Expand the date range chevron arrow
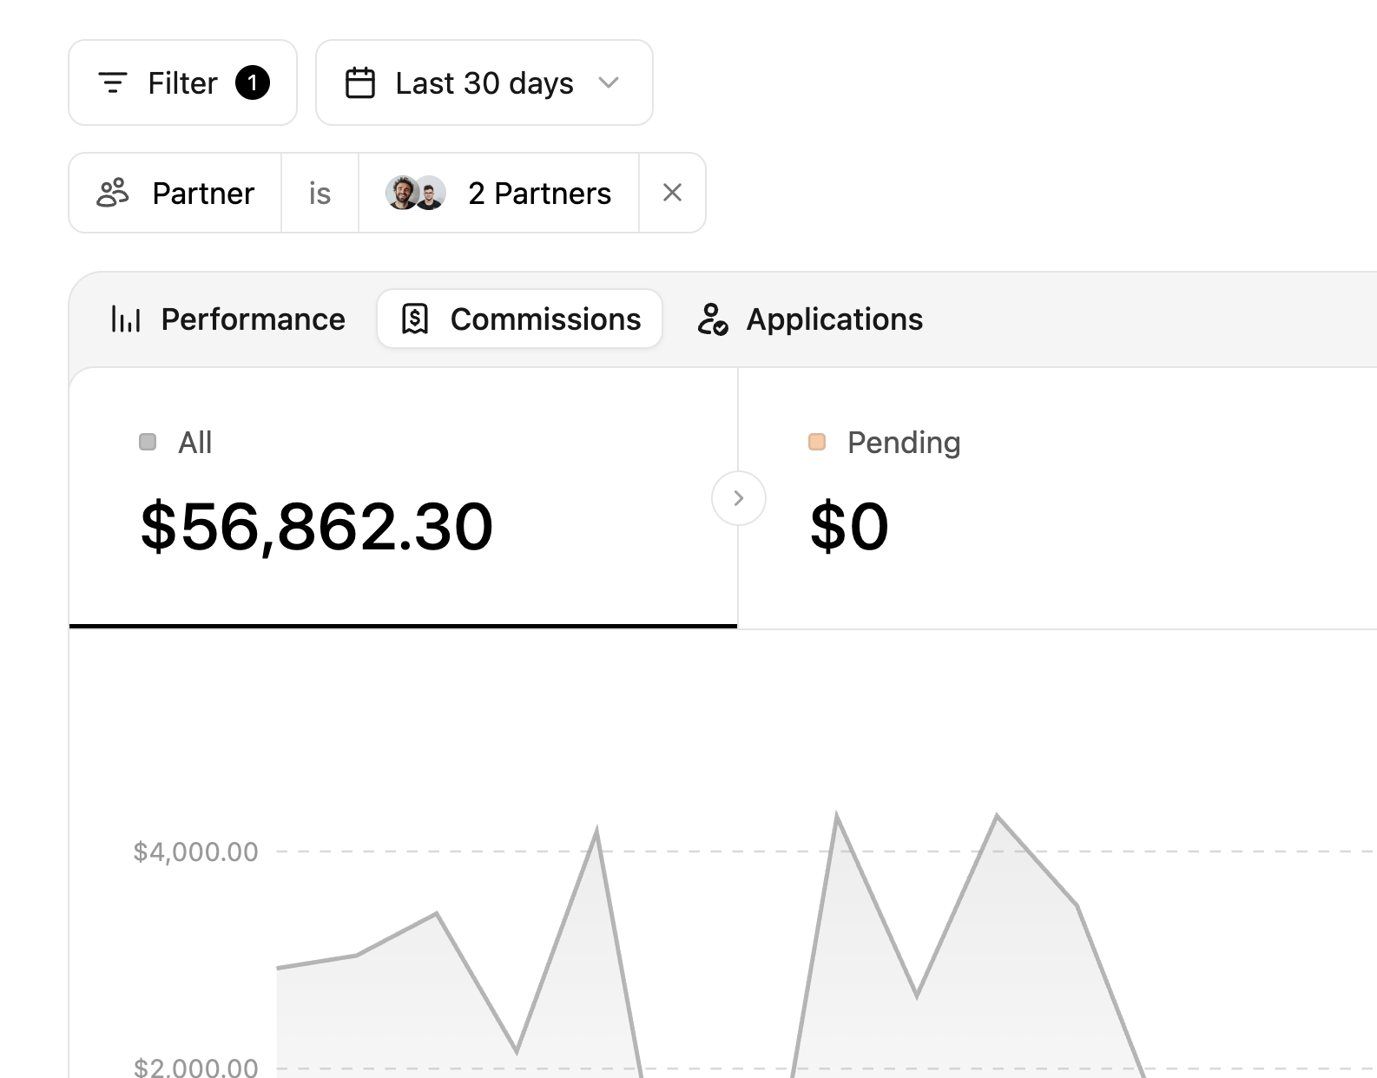Screen dimensions: 1377x1078 tap(609, 83)
